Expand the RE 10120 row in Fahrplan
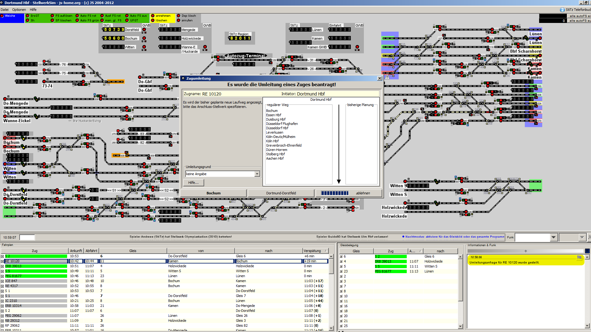This screenshot has width=591, height=332. (x=2, y=261)
